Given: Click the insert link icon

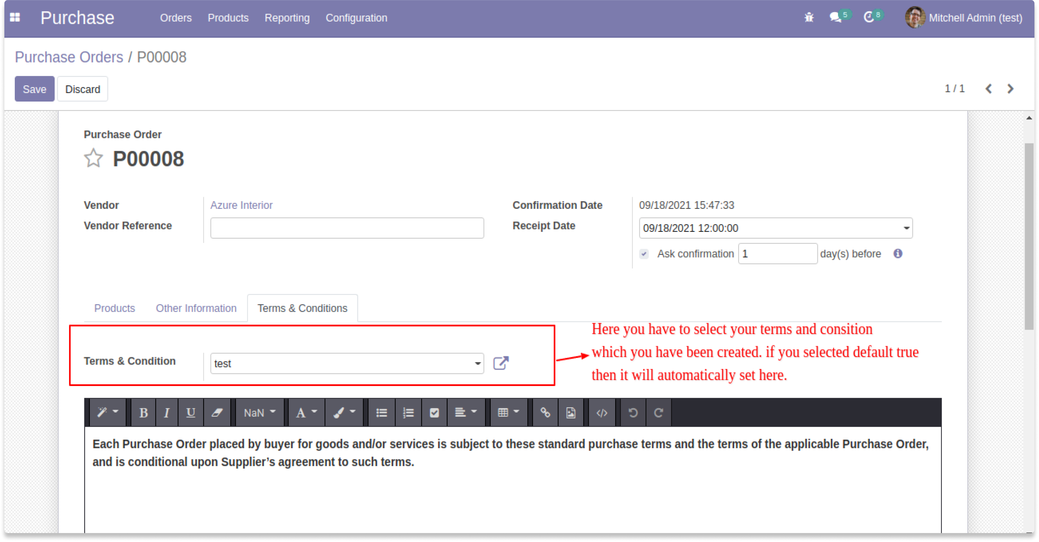Looking at the screenshot, I should coord(545,413).
